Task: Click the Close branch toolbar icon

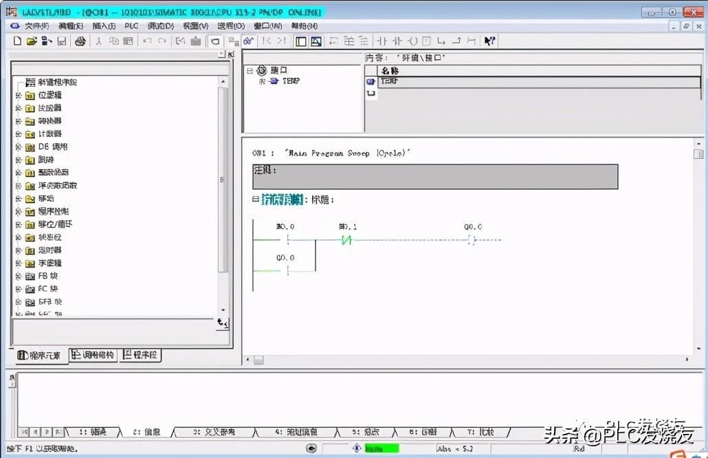Action: tap(456, 41)
